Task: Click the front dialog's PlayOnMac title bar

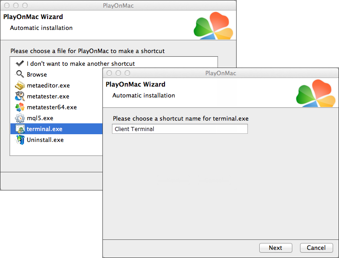Action: click(x=220, y=73)
